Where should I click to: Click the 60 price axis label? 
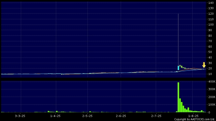pos(210,47)
